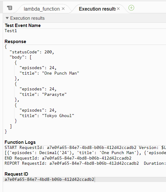Click the END RequestId log line
The image size is (166, 192).
tap(68, 158)
